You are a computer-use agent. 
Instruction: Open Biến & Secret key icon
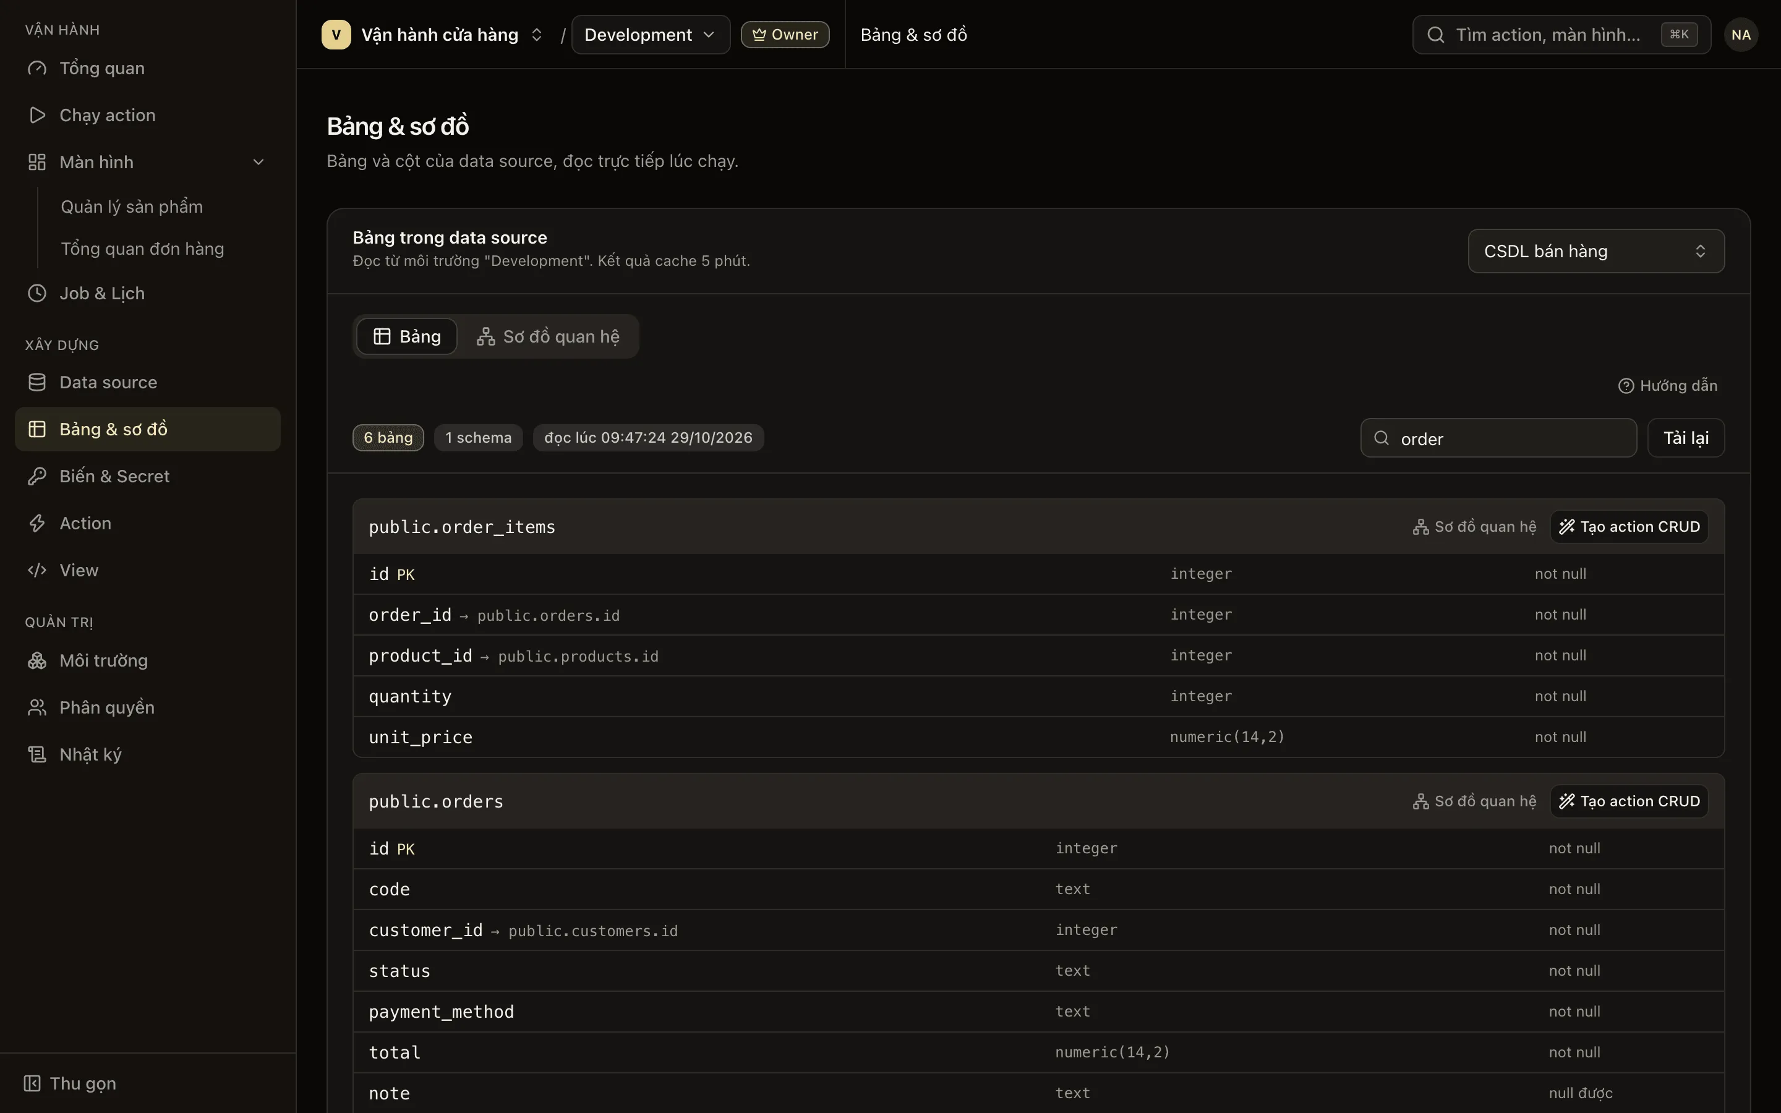click(37, 476)
